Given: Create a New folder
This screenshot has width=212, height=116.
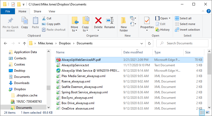Looking at the screenshot, I should [x=124, y=24].
